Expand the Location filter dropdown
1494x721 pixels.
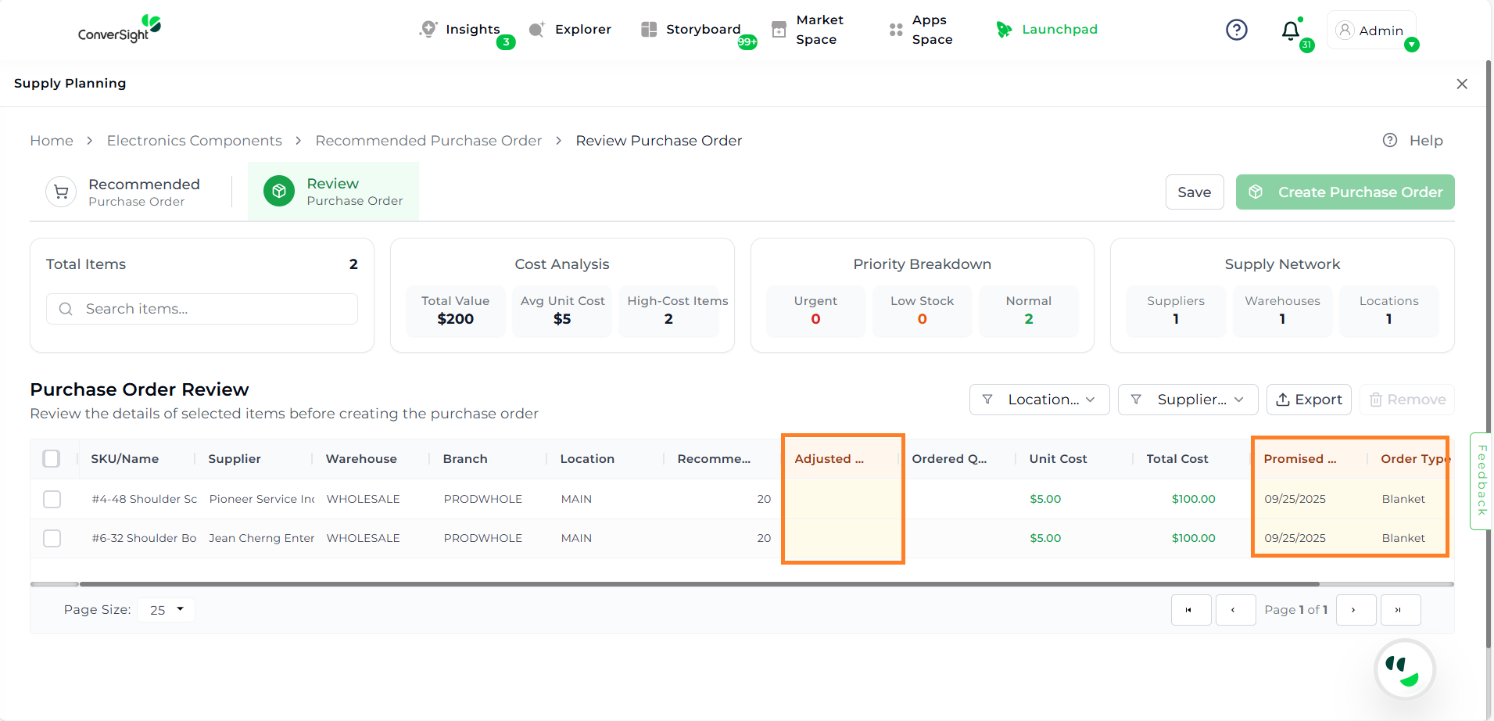(x=1039, y=400)
